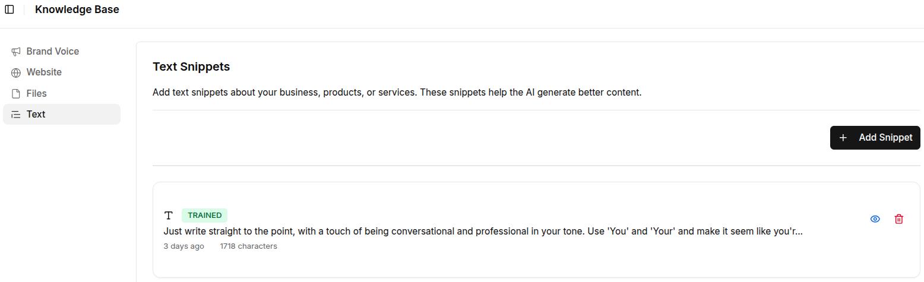The height and width of the screenshot is (282, 924).
Task: Delete the snippet with the trash icon
Action: pos(898,219)
